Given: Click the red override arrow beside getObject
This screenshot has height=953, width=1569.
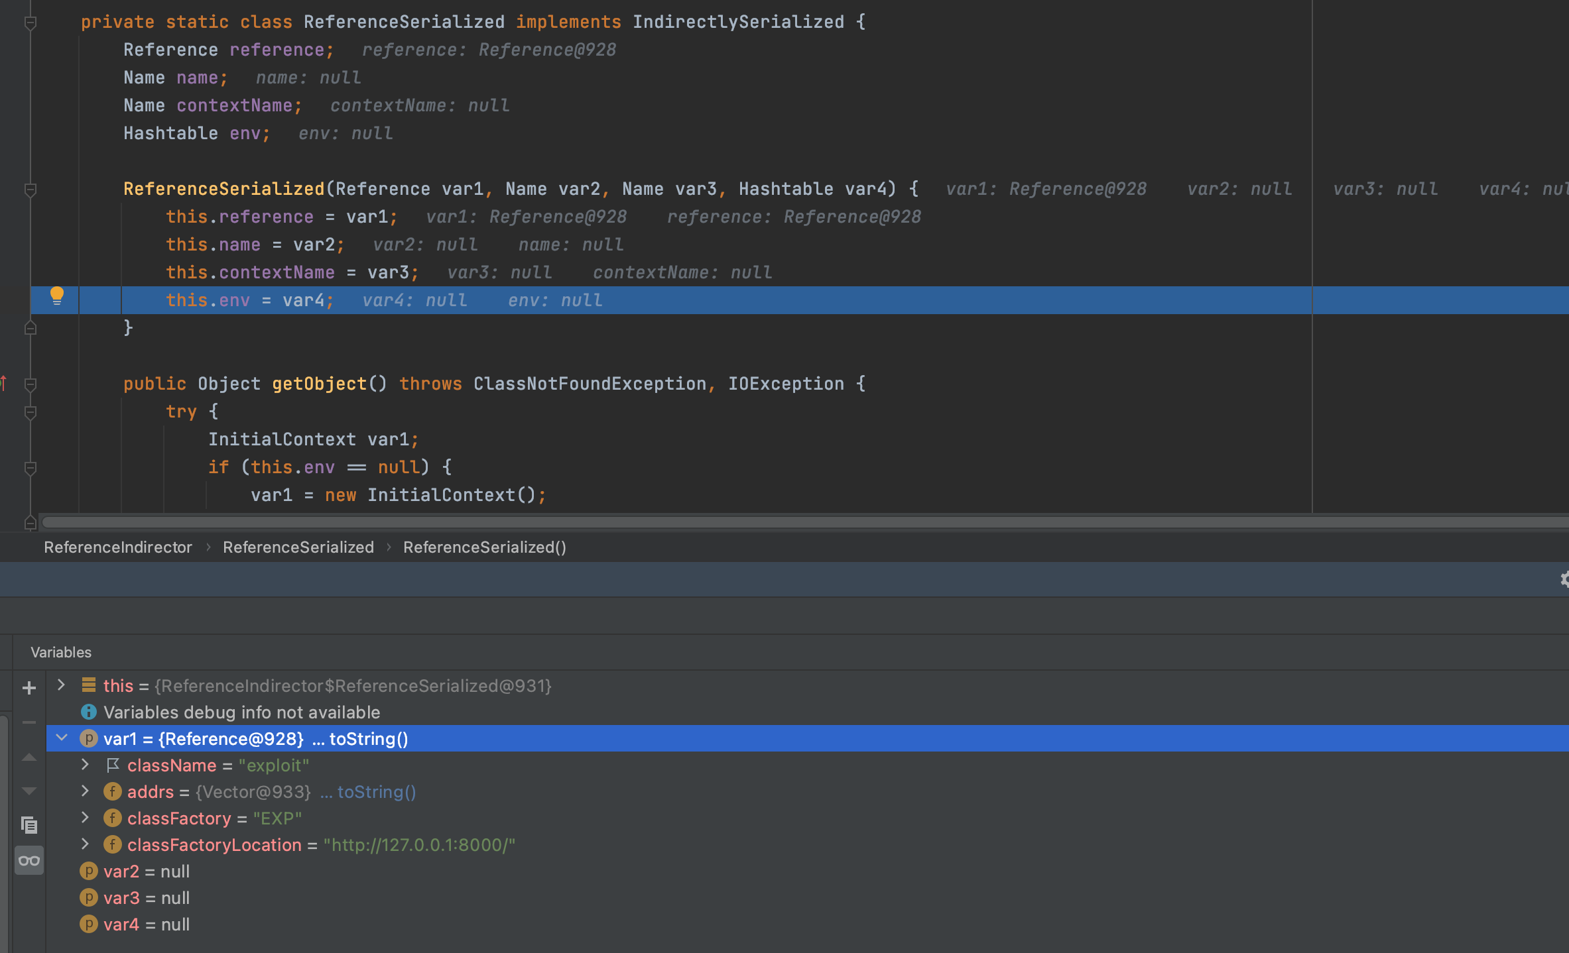Looking at the screenshot, I should pyautogui.click(x=4, y=383).
